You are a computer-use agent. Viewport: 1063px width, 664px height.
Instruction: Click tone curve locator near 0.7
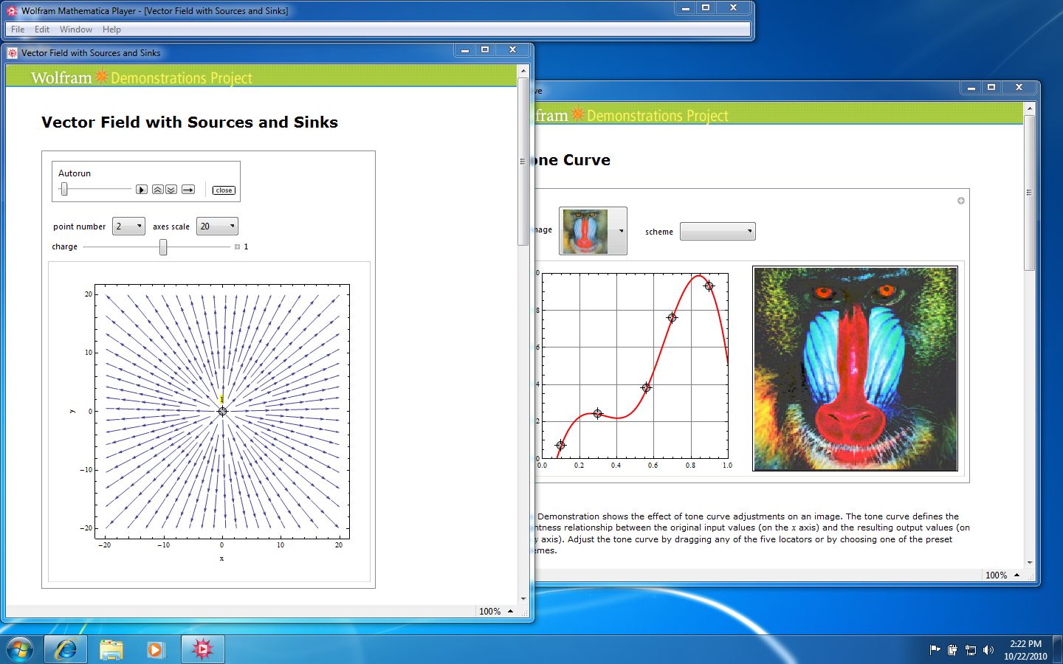point(672,317)
